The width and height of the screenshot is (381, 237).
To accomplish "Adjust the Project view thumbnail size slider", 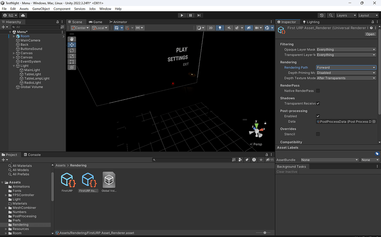I will point(265,233).
